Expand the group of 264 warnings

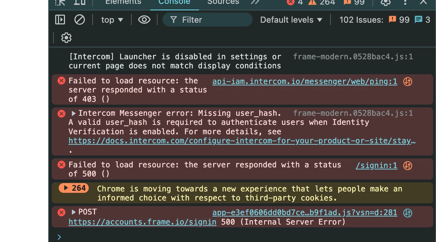coord(74,188)
